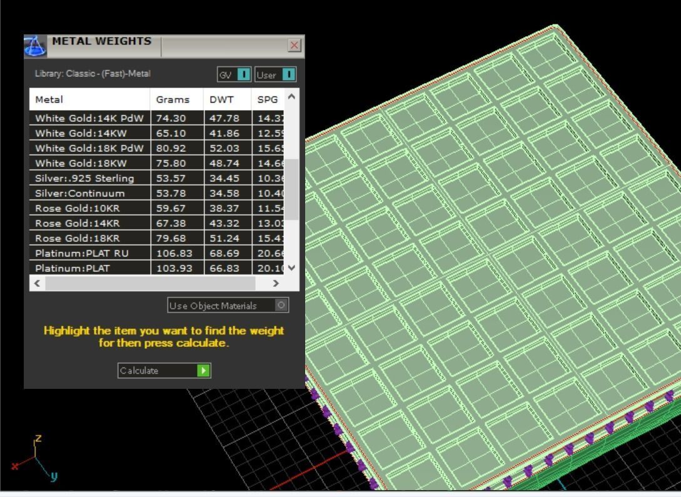Screen dimensions: 681x497
Task: Click the horizontal scrollbar thumb
Action: (150, 283)
